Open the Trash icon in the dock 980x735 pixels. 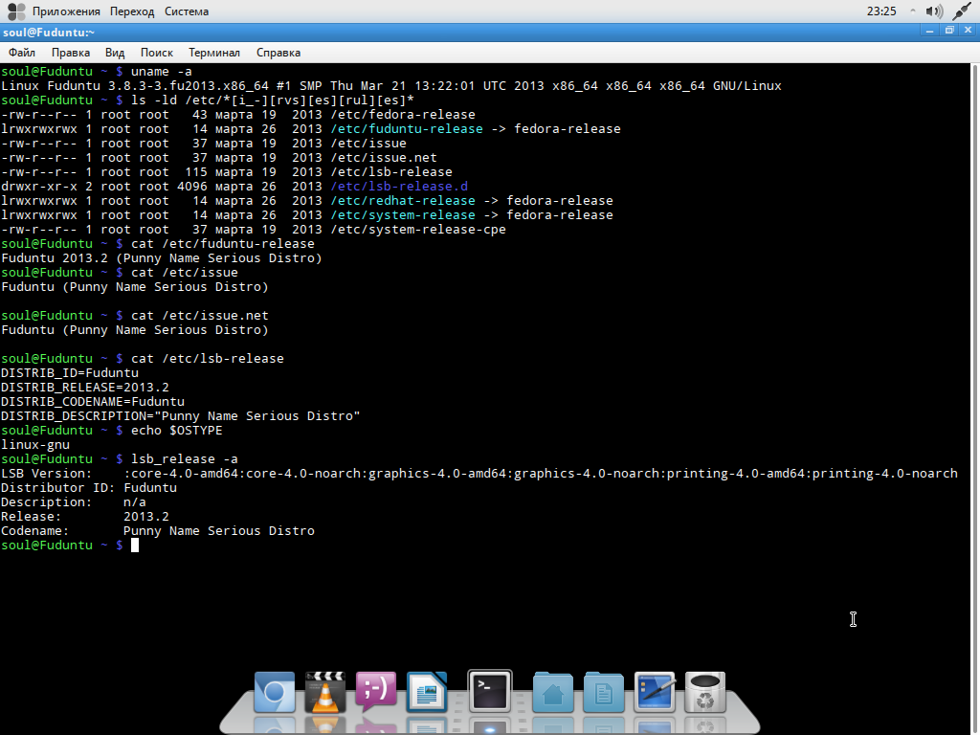pyautogui.click(x=705, y=693)
